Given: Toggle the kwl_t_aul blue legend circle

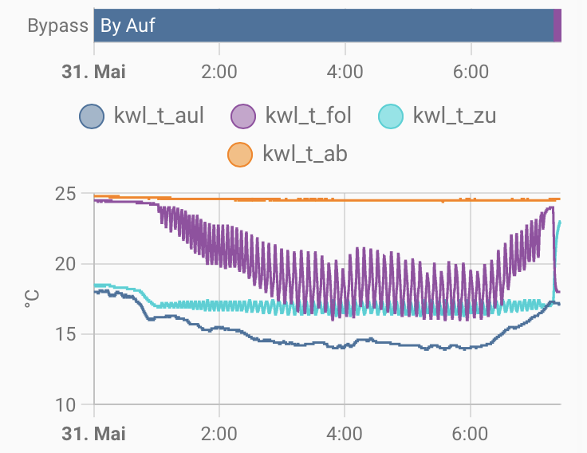Looking at the screenshot, I should click(x=92, y=116).
